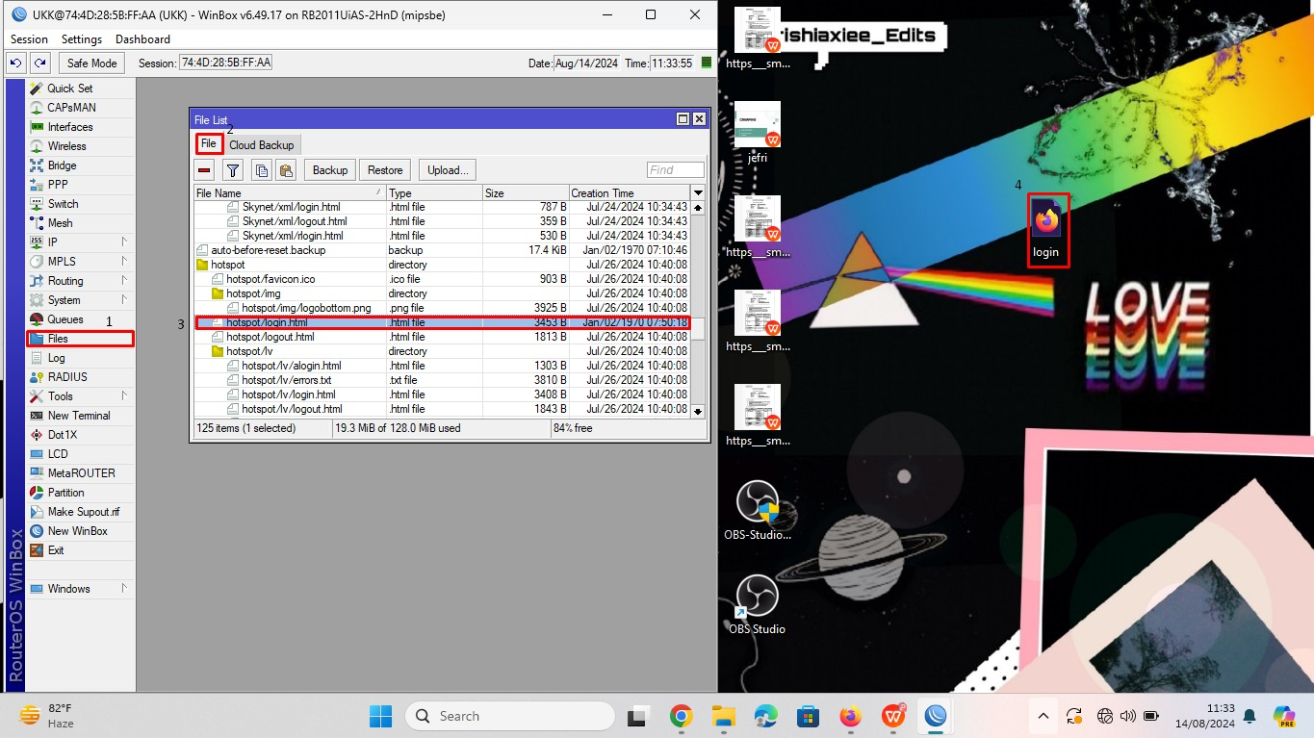Screen dimensions: 1314x738
Task: Select the login desktop icon
Action: point(1046,231)
